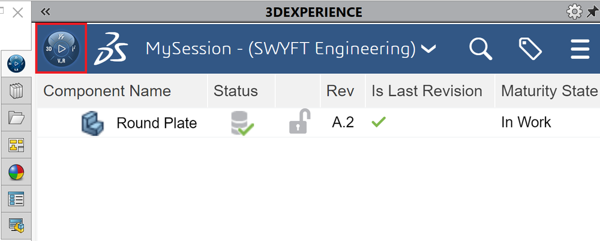Screen dimensions: 600x241
Task: Collapse the panel with double-chevron arrows
Action: click(x=46, y=12)
